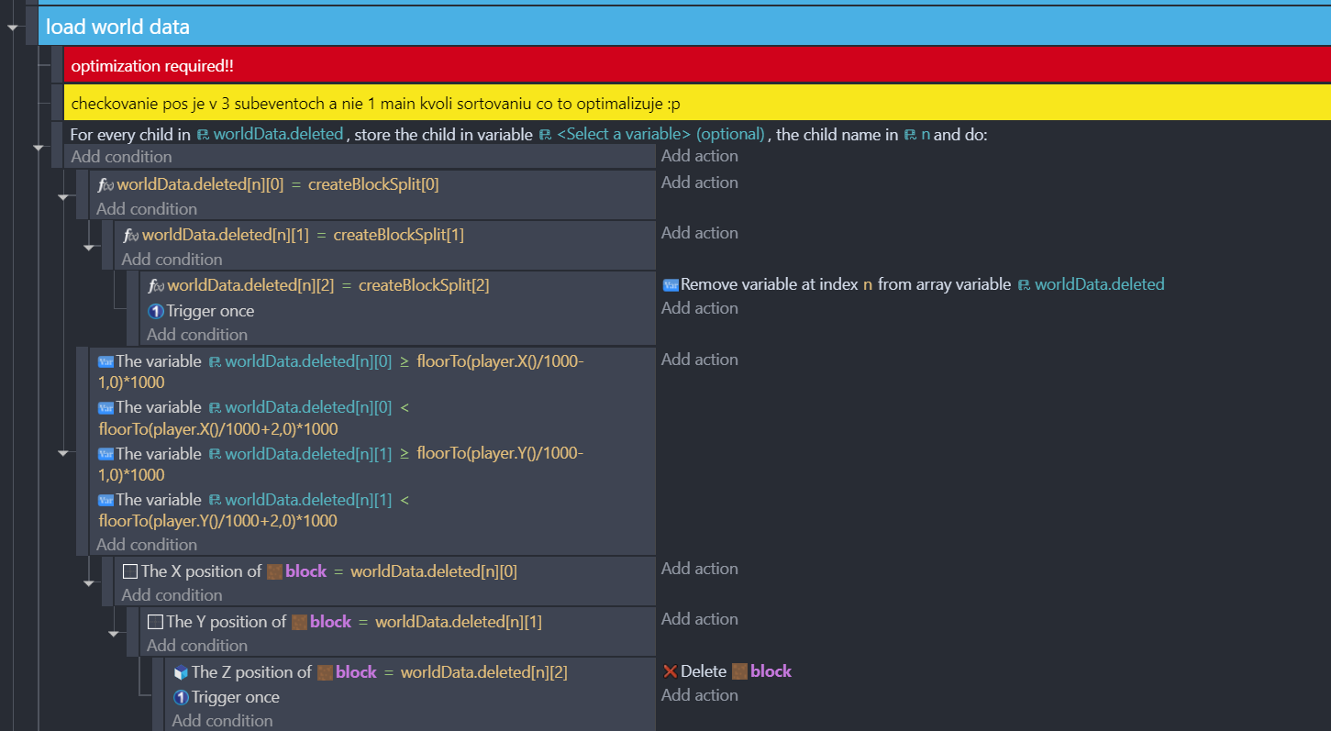Image resolution: width=1331 pixels, height=731 pixels.
Task: Click the Var icon of player.Y()/1000+2 condition
Action: tap(105, 501)
